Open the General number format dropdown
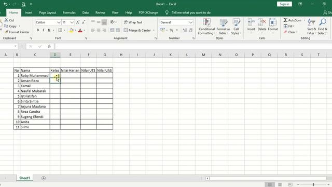The image size is (332, 187). click(190, 22)
